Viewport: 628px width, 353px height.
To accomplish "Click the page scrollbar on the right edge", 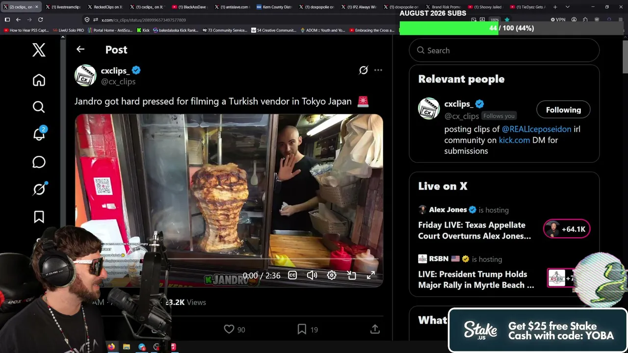I will click(x=625, y=56).
